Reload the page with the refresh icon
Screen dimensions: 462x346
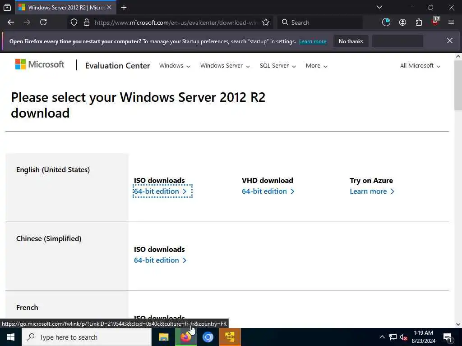tap(43, 23)
